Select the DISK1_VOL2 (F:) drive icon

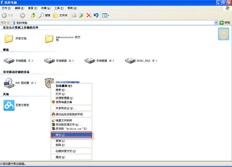click(131, 61)
